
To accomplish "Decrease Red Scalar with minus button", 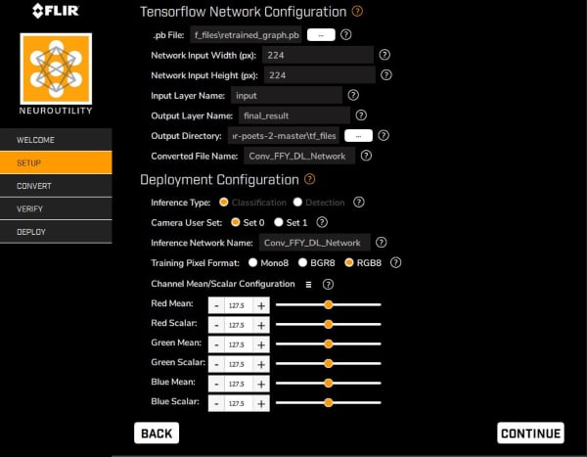I will [x=216, y=325].
